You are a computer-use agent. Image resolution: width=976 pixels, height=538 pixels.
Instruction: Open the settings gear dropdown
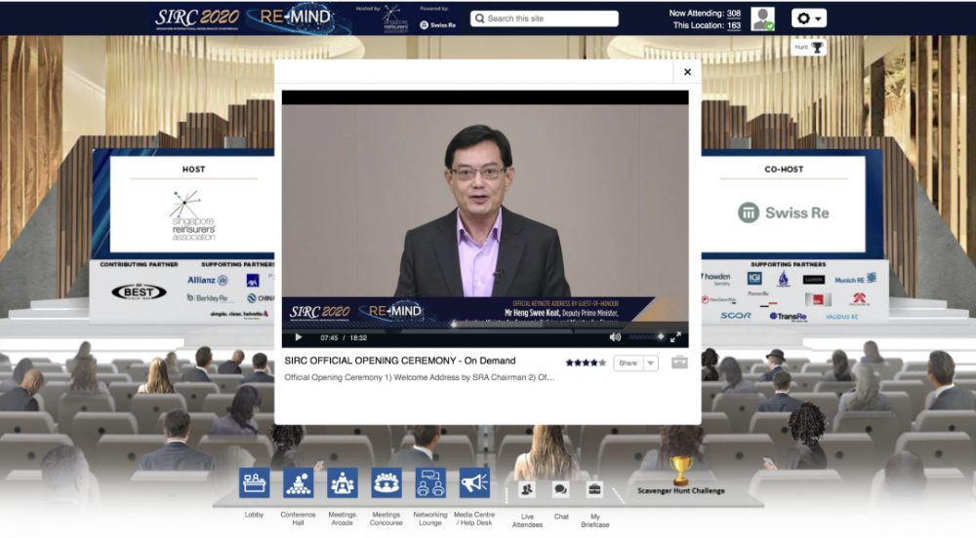[x=808, y=18]
